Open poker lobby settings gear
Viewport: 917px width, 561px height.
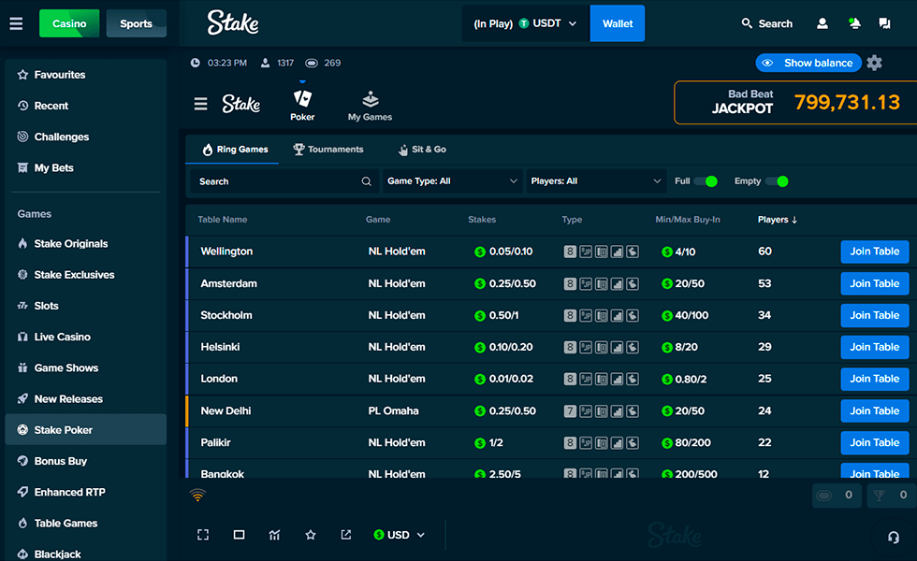(874, 63)
